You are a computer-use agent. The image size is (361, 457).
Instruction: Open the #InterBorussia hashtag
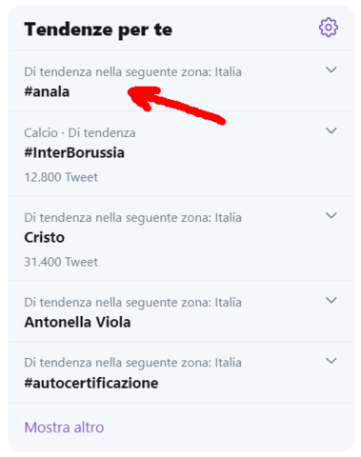pyautogui.click(x=74, y=152)
